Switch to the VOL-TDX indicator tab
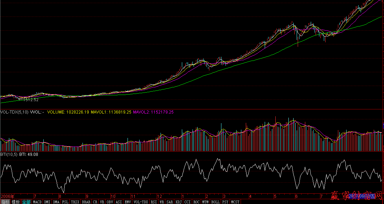Image resolution: width=384 pixels, height=204 pixels. pos(141,202)
